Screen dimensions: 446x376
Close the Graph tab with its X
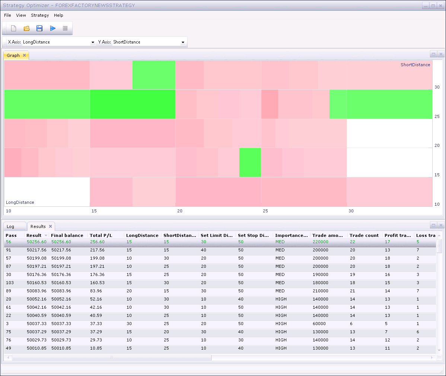(x=25, y=55)
